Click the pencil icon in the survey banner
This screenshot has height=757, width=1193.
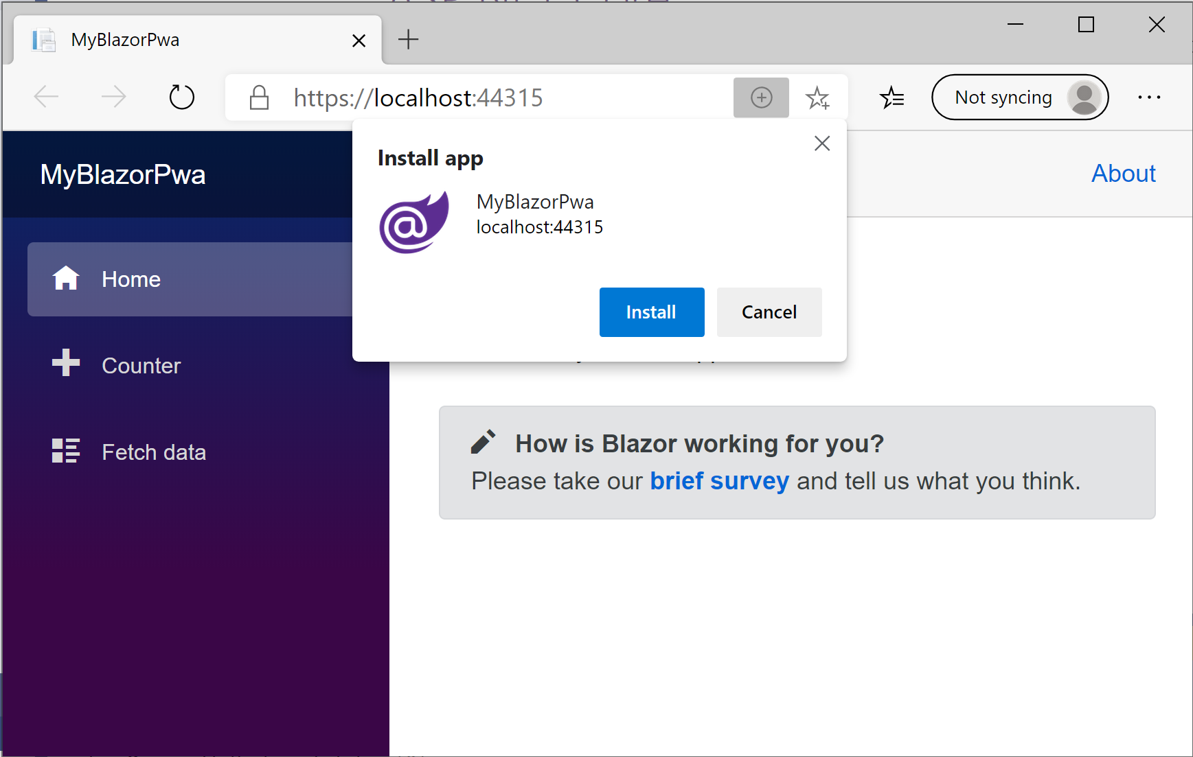pyautogui.click(x=484, y=443)
